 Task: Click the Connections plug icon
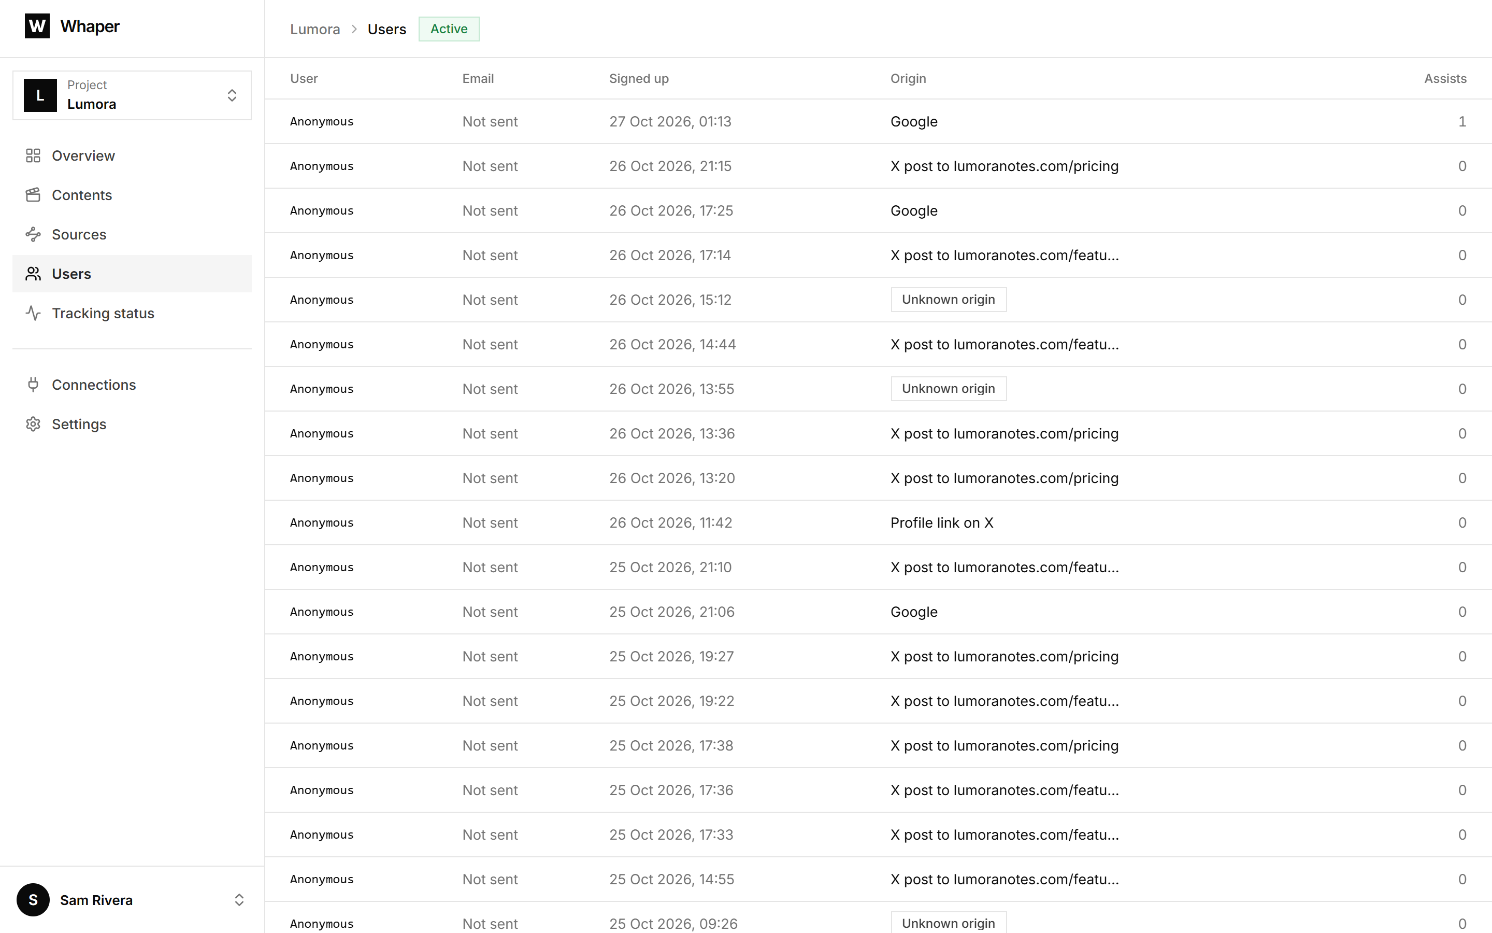click(x=33, y=385)
